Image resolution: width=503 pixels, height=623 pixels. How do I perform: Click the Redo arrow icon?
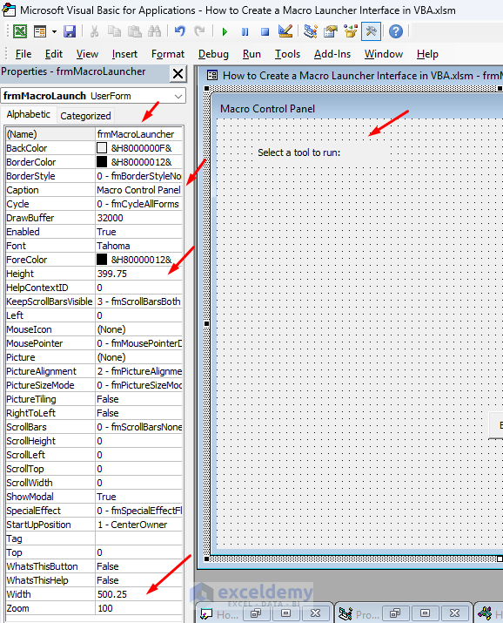(199, 31)
